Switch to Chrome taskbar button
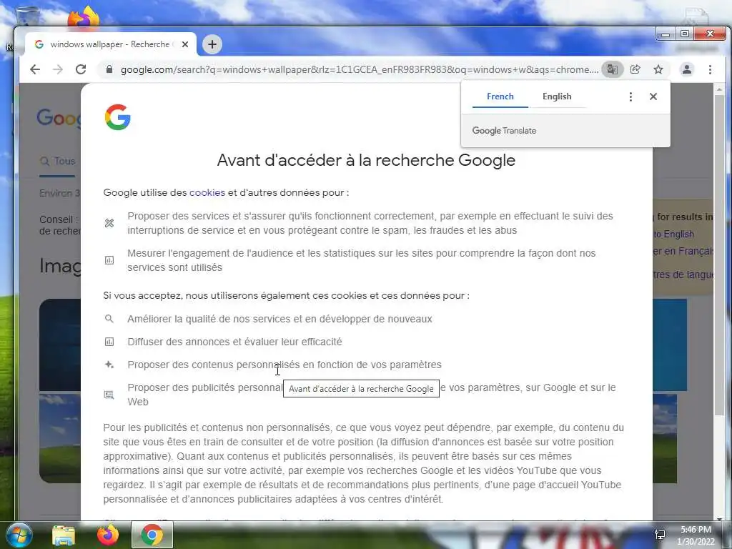The height and width of the screenshot is (549, 732). [152, 535]
